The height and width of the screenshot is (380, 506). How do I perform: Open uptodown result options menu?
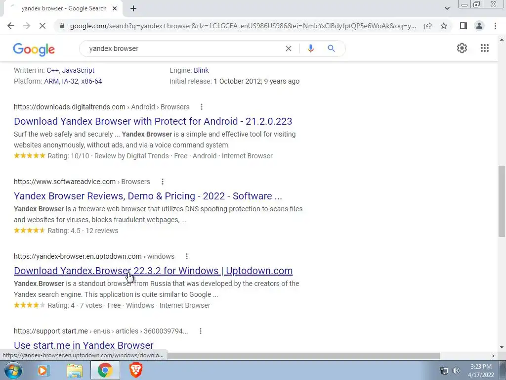pyautogui.click(x=186, y=256)
